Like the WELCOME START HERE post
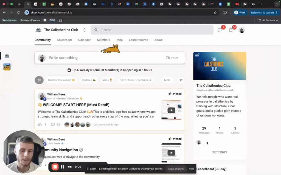The height and width of the screenshot is (175, 281). [x=40, y=124]
